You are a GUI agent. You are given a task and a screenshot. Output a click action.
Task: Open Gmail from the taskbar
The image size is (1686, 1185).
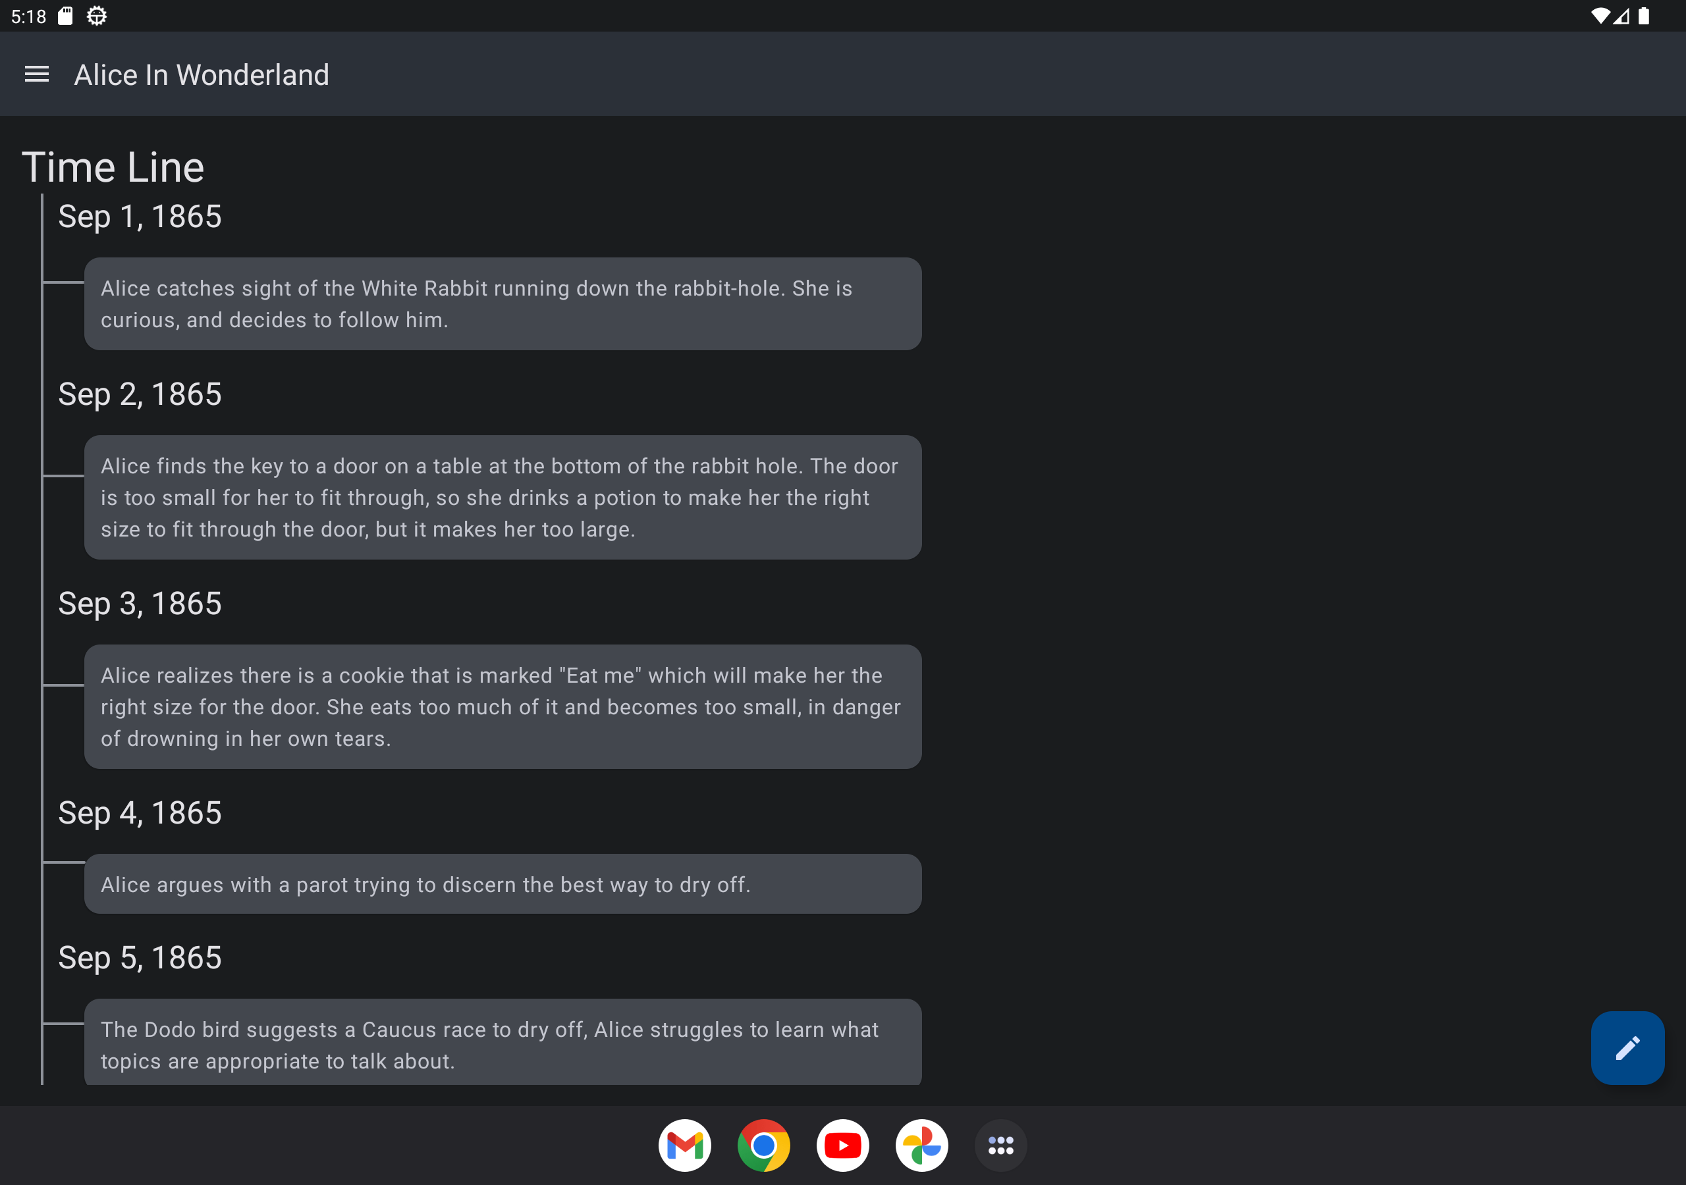pyautogui.click(x=684, y=1145)
